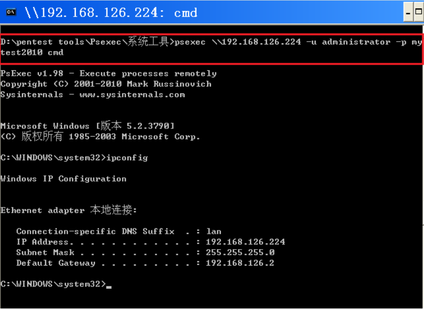Open the cmd system menu icon

click(11, 12)
